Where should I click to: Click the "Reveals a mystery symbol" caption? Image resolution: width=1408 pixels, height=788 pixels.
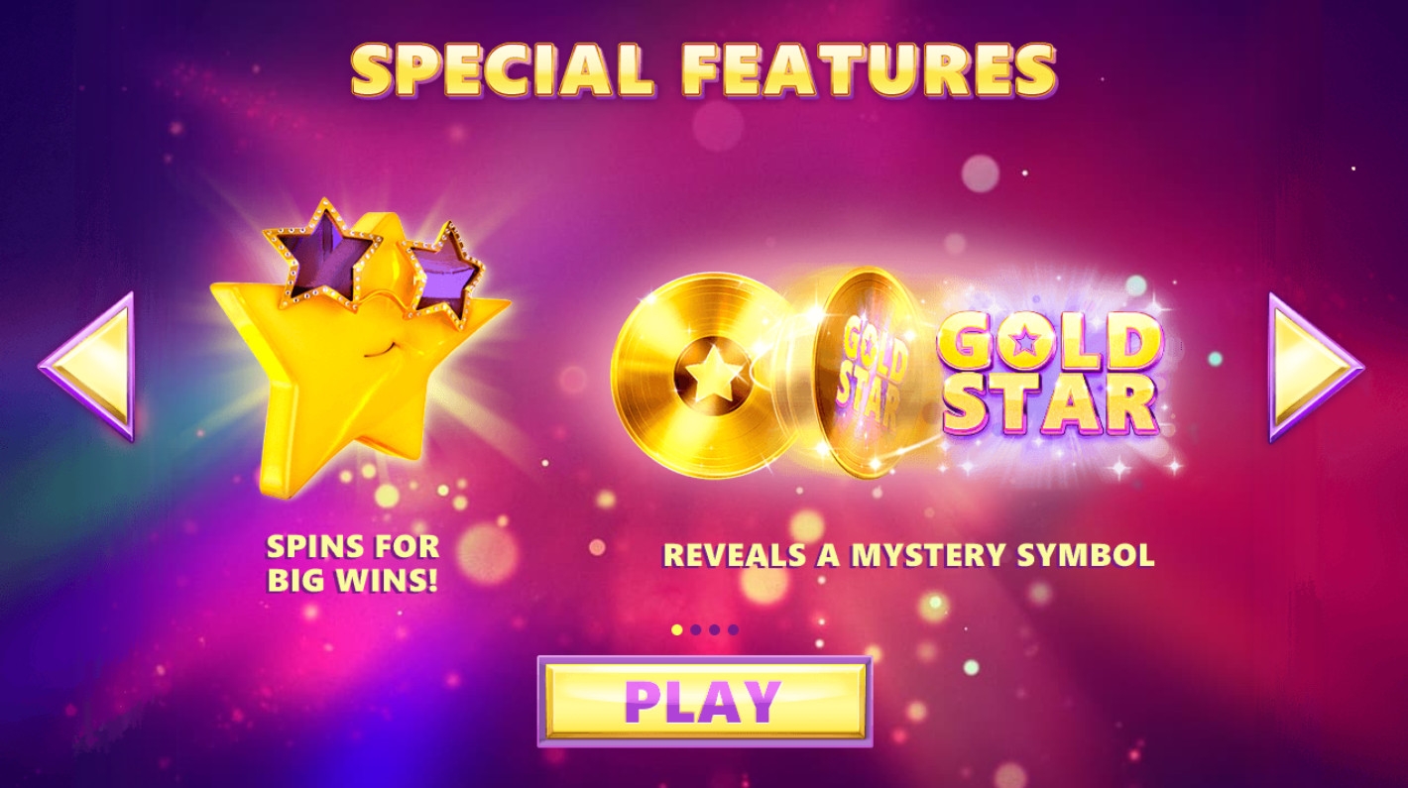[909, 555]
